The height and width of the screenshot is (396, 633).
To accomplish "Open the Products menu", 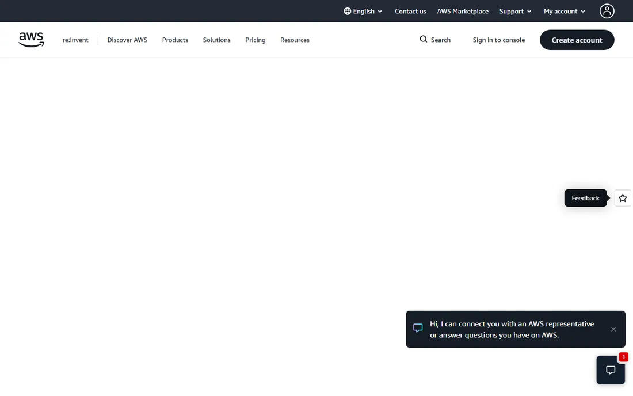I will point(175,40).
